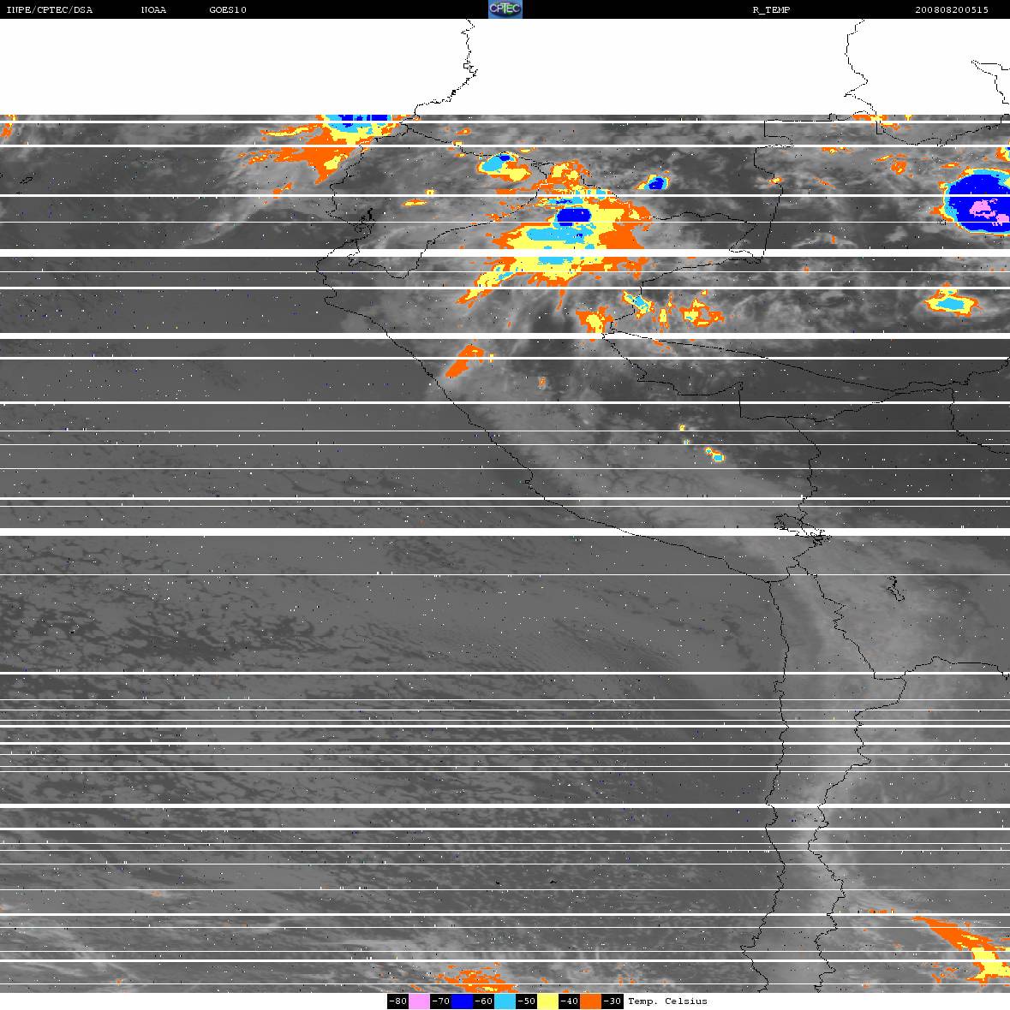Click the R_TEMP product label
The width and height of the screenshot is (1010, 1010).
click(x=771, y=9)
